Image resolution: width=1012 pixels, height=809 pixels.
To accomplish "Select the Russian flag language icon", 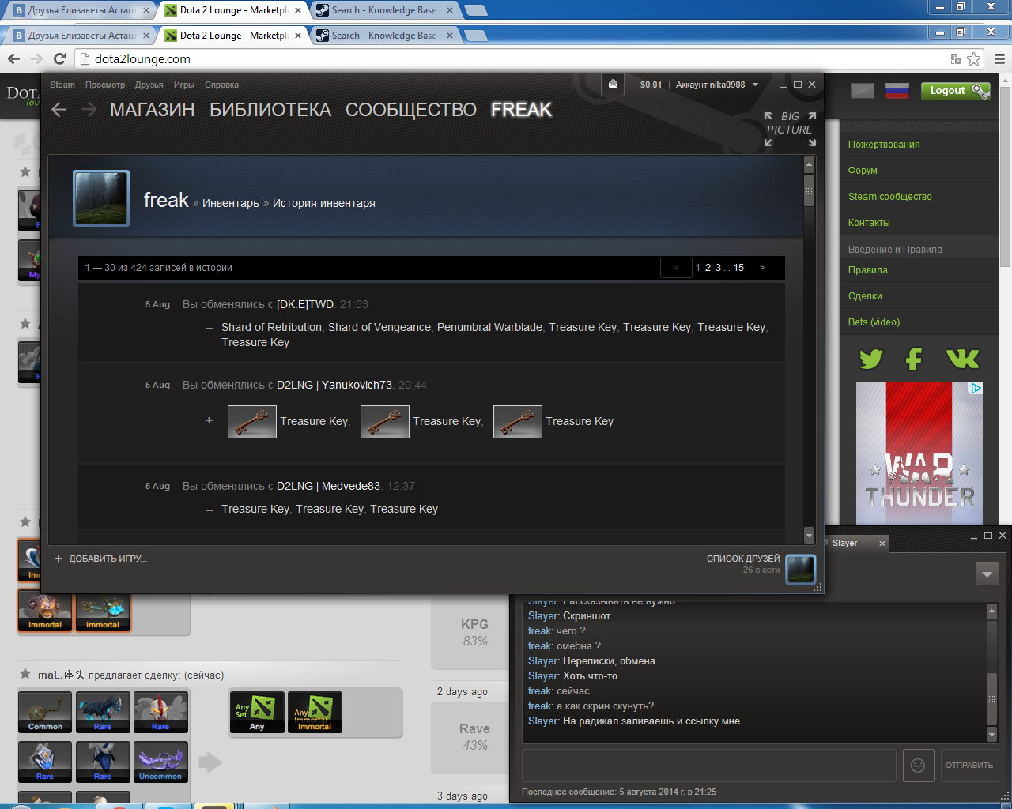I will [897, 91].
